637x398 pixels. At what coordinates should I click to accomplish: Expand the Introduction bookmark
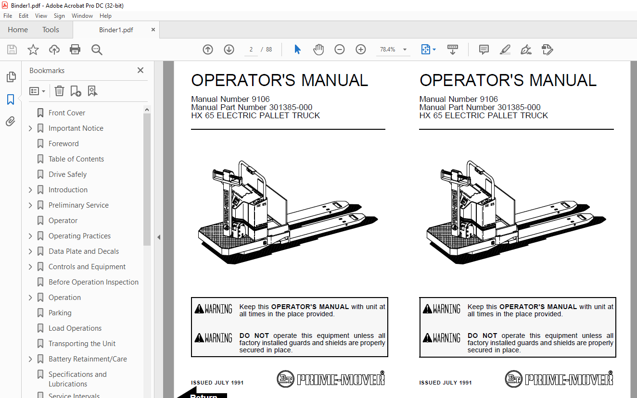(30, 190)
